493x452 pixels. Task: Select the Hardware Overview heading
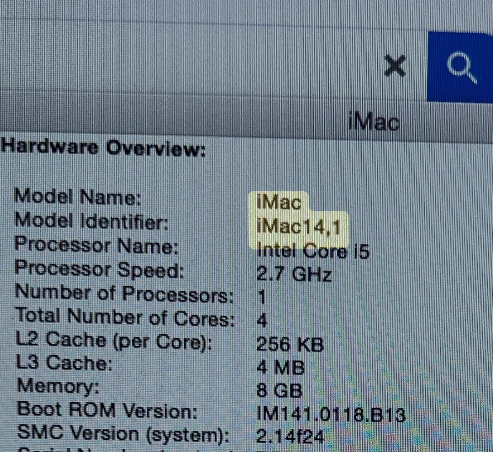point(103,148)
